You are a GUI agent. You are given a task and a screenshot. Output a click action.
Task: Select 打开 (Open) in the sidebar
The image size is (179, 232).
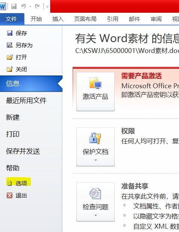click(x=17, y=57)
